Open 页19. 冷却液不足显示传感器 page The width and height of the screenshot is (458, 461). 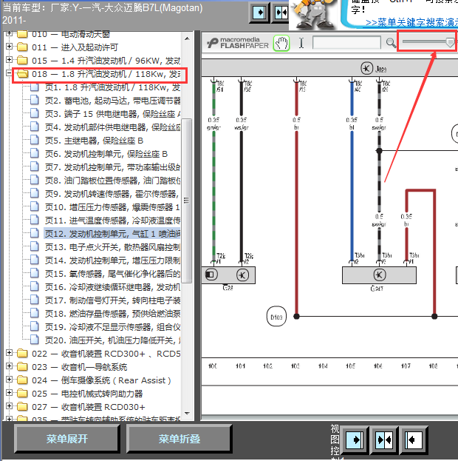112,327
